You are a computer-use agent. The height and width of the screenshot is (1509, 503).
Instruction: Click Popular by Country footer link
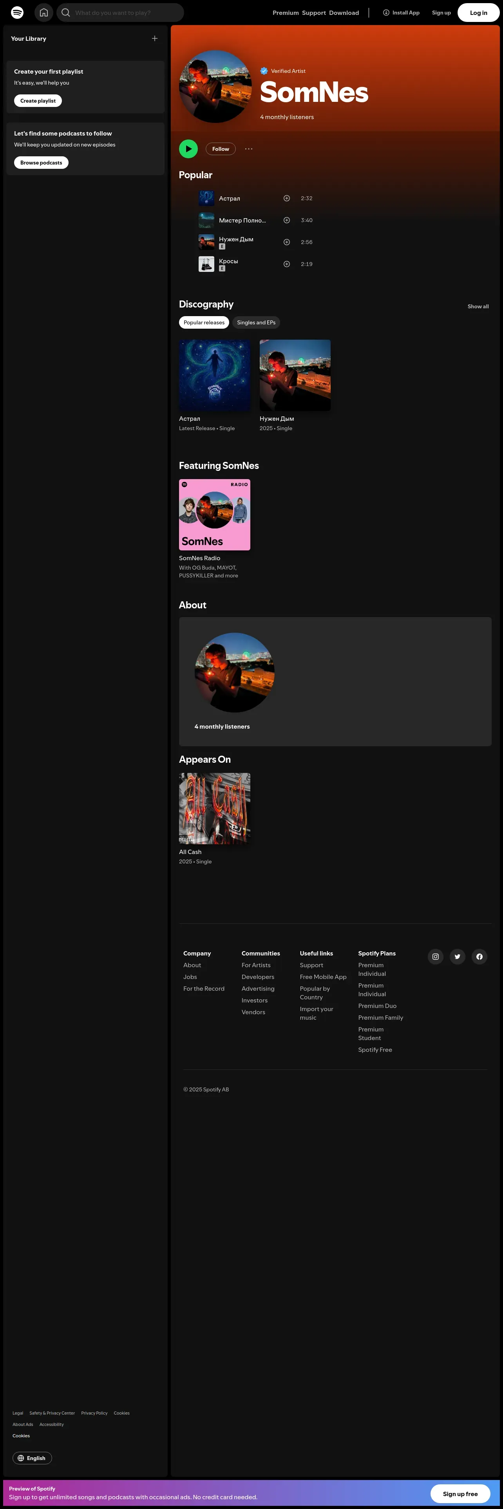(315, 993)
